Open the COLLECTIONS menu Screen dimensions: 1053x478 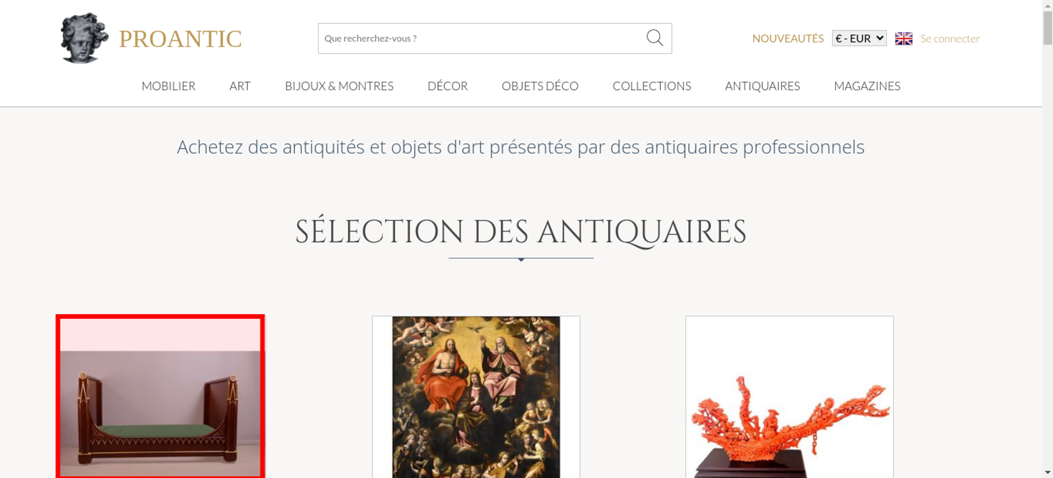tap(652, 86)
